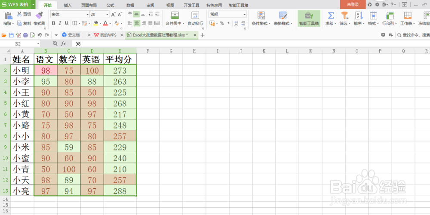Toggle align right horizontal alignment
Image resolution: width=430 pixels, height=215 pixels.
[x=144, y=23]
